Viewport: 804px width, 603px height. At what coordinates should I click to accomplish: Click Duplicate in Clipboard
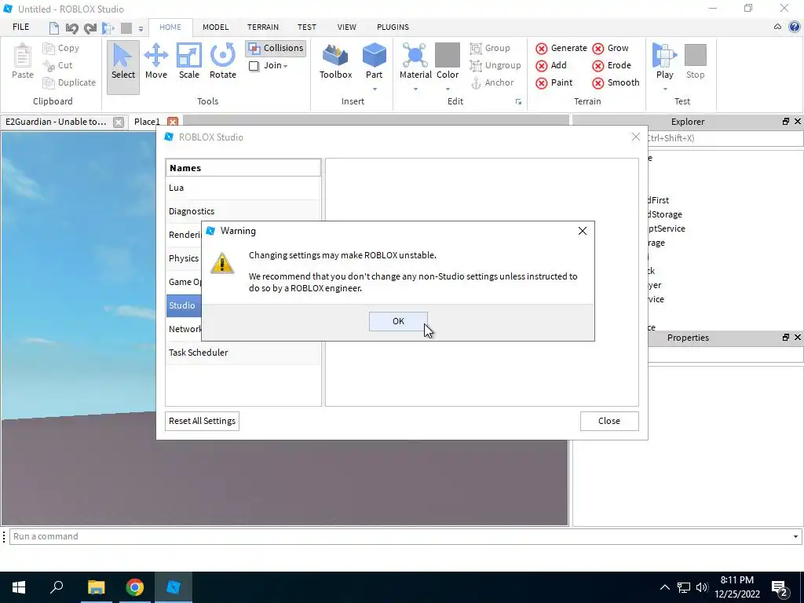[69, 82]
